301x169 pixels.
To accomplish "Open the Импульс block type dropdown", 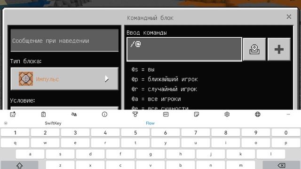I will click(x=64, y=79).
